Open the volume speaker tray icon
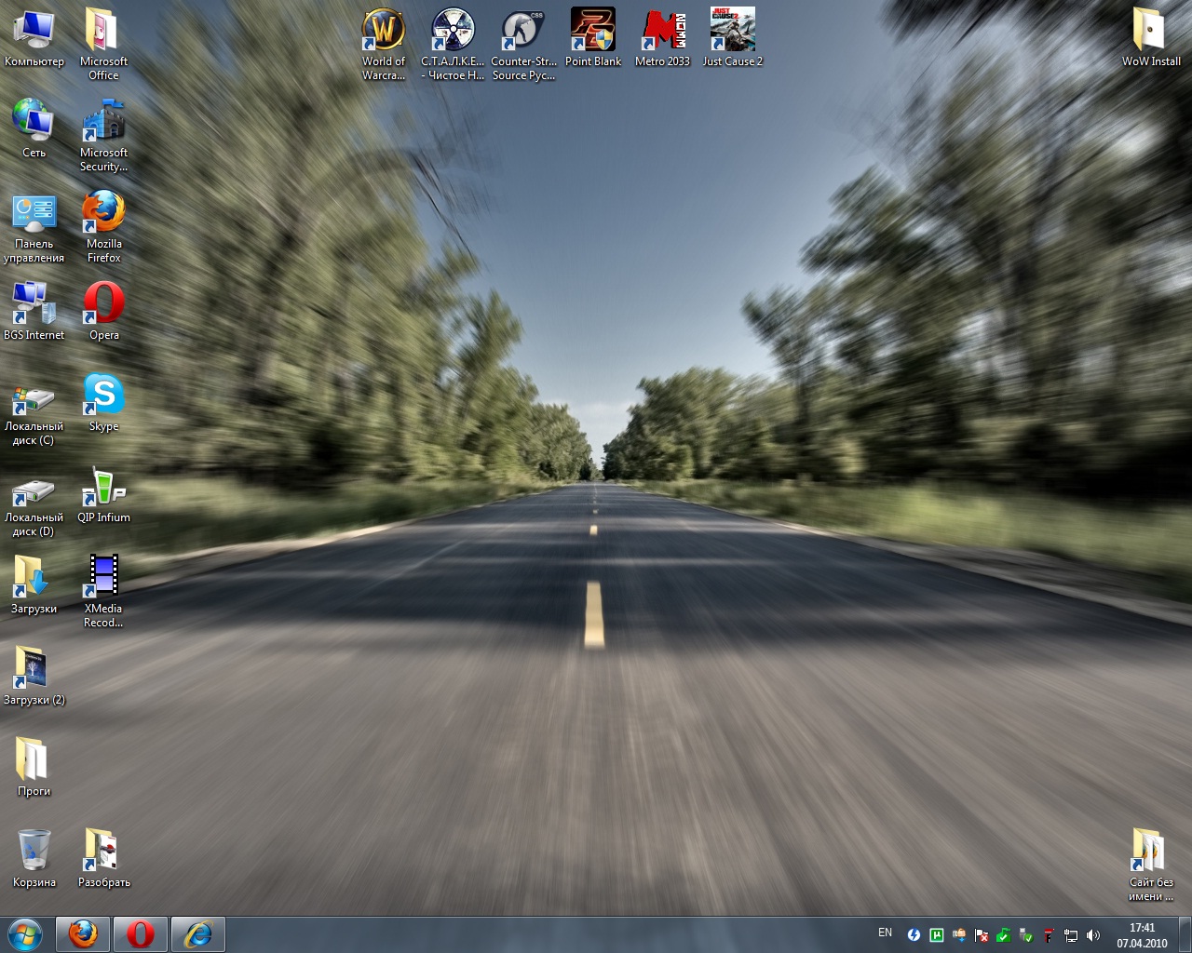The image size is (1192, 953). pos(1093,935)
